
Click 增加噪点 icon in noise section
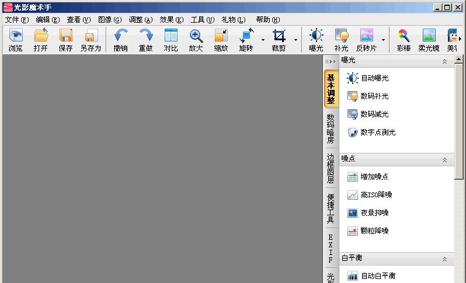click(353, 177)
